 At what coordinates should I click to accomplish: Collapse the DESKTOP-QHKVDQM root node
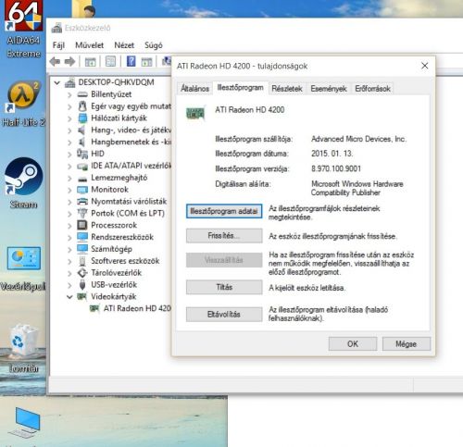point(57,82)
